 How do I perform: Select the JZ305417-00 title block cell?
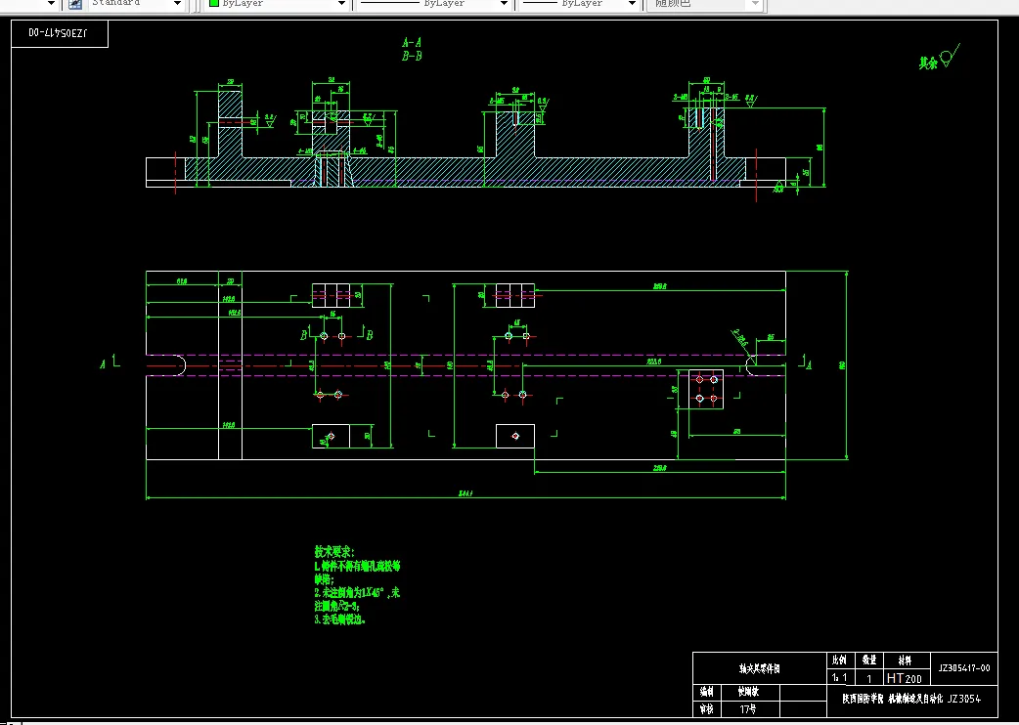point(964,668)
